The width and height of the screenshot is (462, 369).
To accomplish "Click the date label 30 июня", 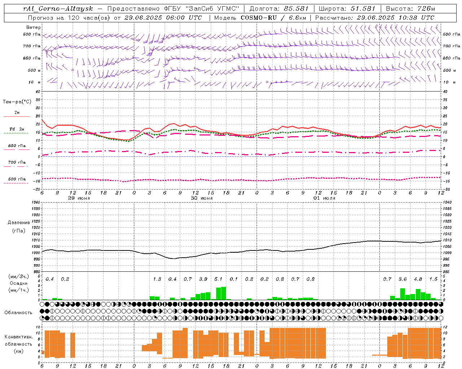I will tap(202, 198).
